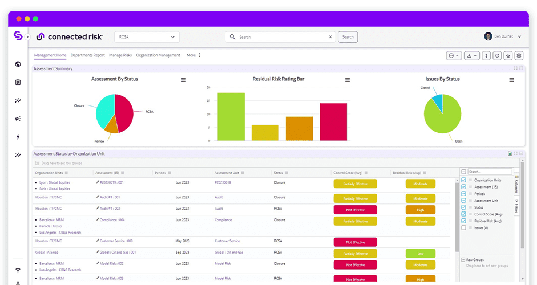Click the purple S app logo
Viewport: 537px width, 285px height.
coord(18,35)
